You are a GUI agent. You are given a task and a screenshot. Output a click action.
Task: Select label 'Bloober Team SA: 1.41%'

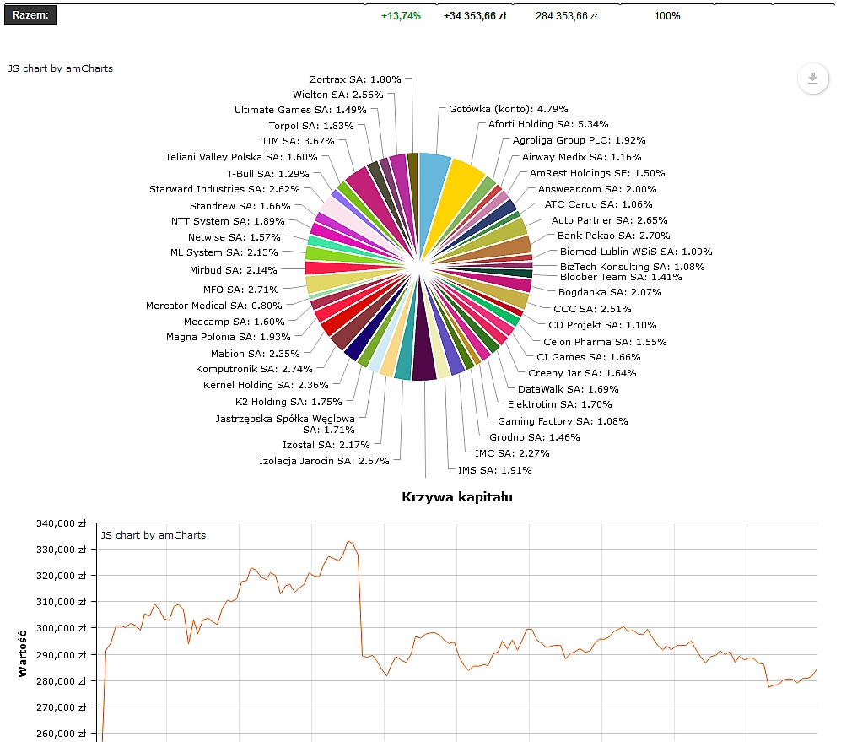[x=621, y=277]
